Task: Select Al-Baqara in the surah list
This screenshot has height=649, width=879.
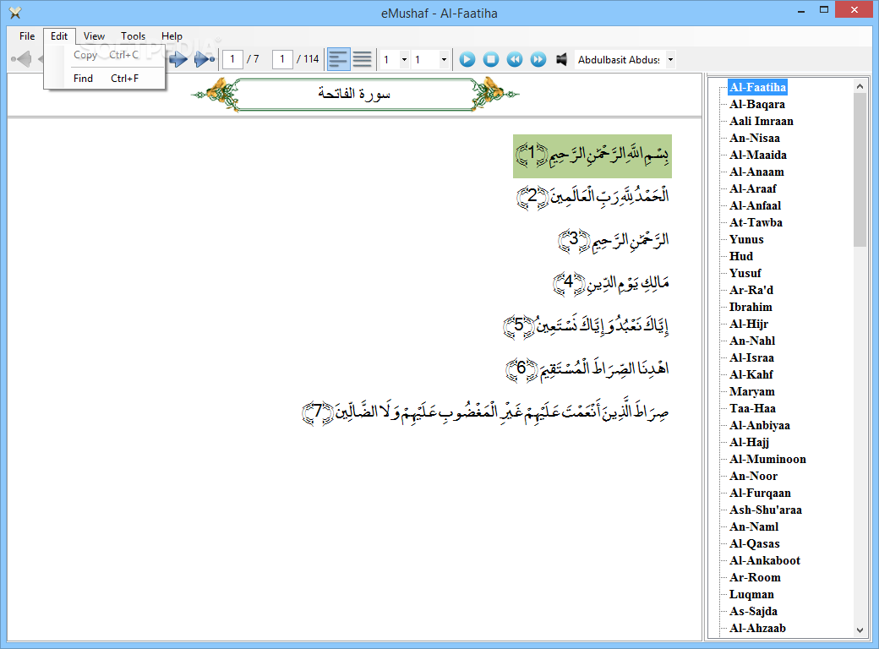Action: pyautogui.click(x=756, y=104)
